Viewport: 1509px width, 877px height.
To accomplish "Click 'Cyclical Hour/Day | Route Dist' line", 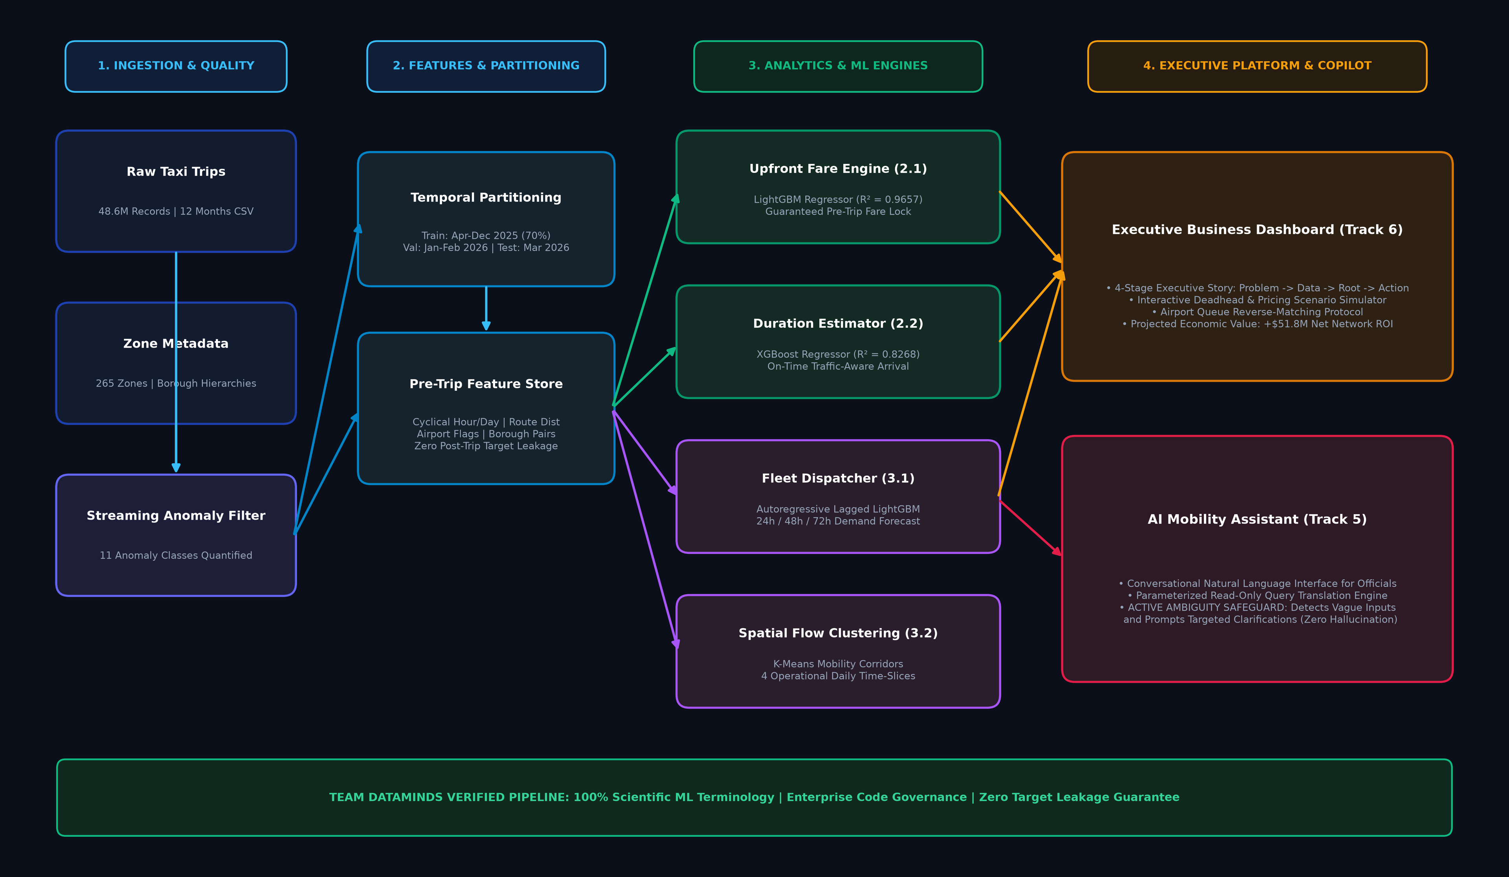I will coord(486,422).
